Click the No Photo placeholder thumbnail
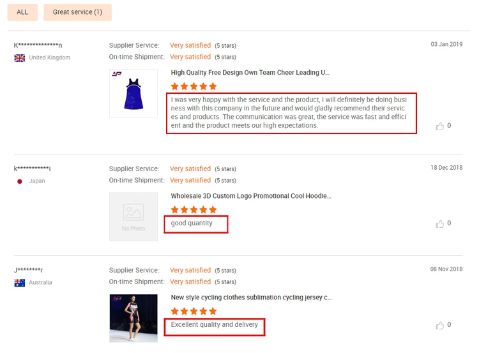Image resolution: width=479 pixels, height=353 pixels. 133,216
